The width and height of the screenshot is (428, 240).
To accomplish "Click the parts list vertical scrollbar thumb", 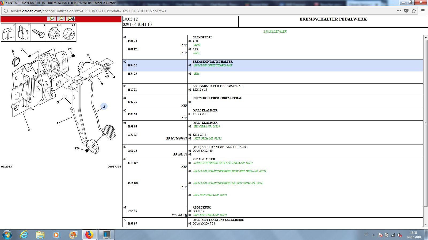I will tap(426, 123).
